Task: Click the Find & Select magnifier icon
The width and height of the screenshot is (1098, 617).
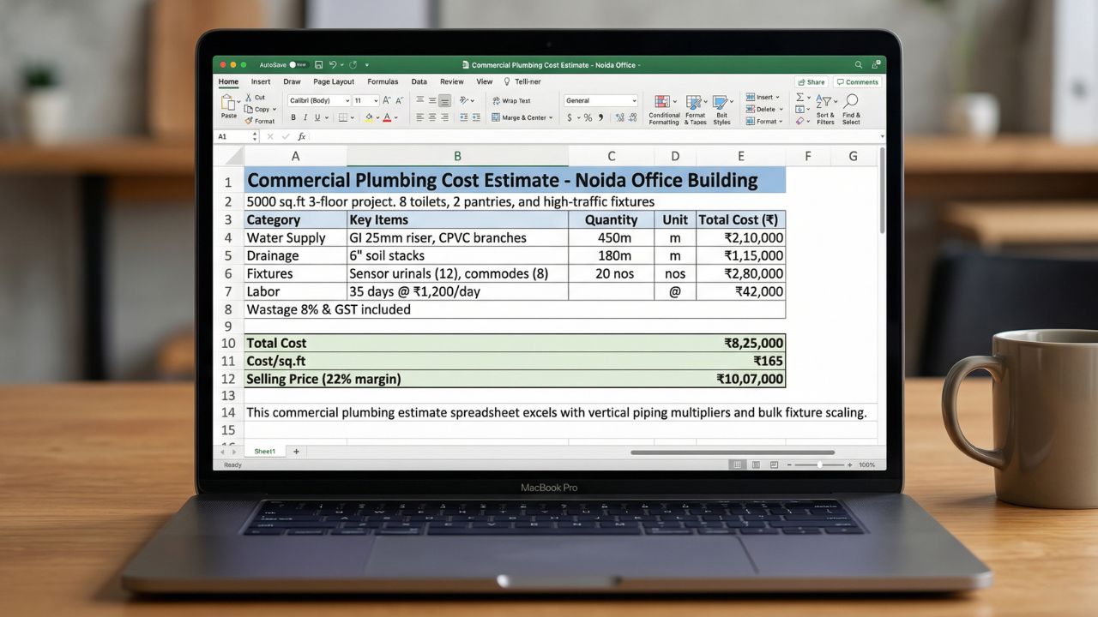Action: click(x=850, y=101)
